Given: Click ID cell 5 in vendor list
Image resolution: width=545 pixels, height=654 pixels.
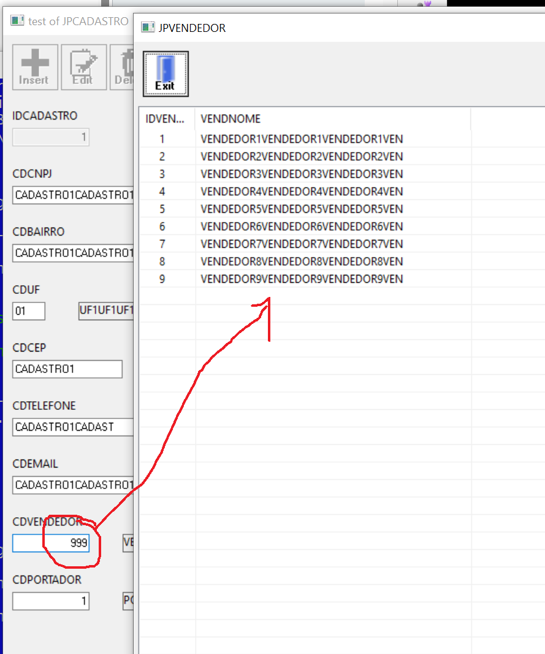Looking at the screenshot, I should [162, 209].
